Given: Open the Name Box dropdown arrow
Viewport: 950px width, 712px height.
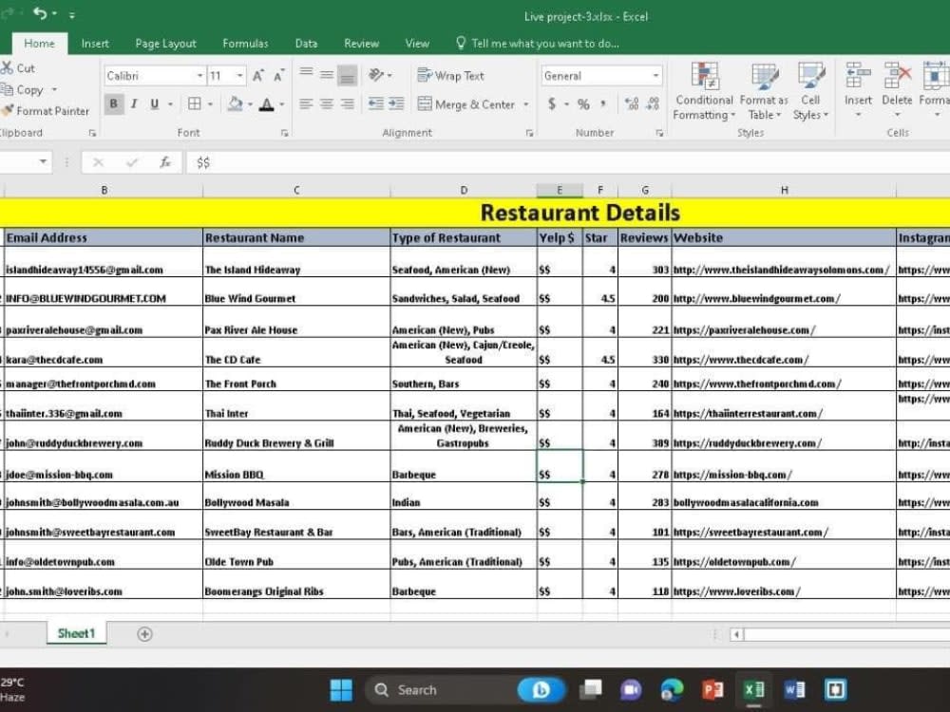Looking at the screenshot, I should (x=43, y=161).
